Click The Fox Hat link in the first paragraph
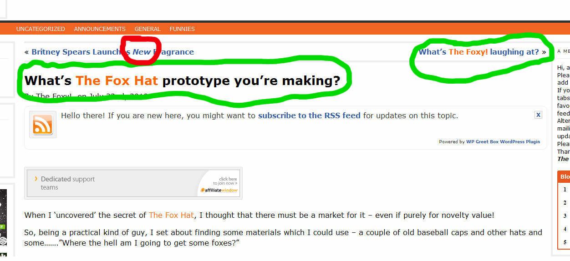The image size is (570, 261). coord(171,215)
